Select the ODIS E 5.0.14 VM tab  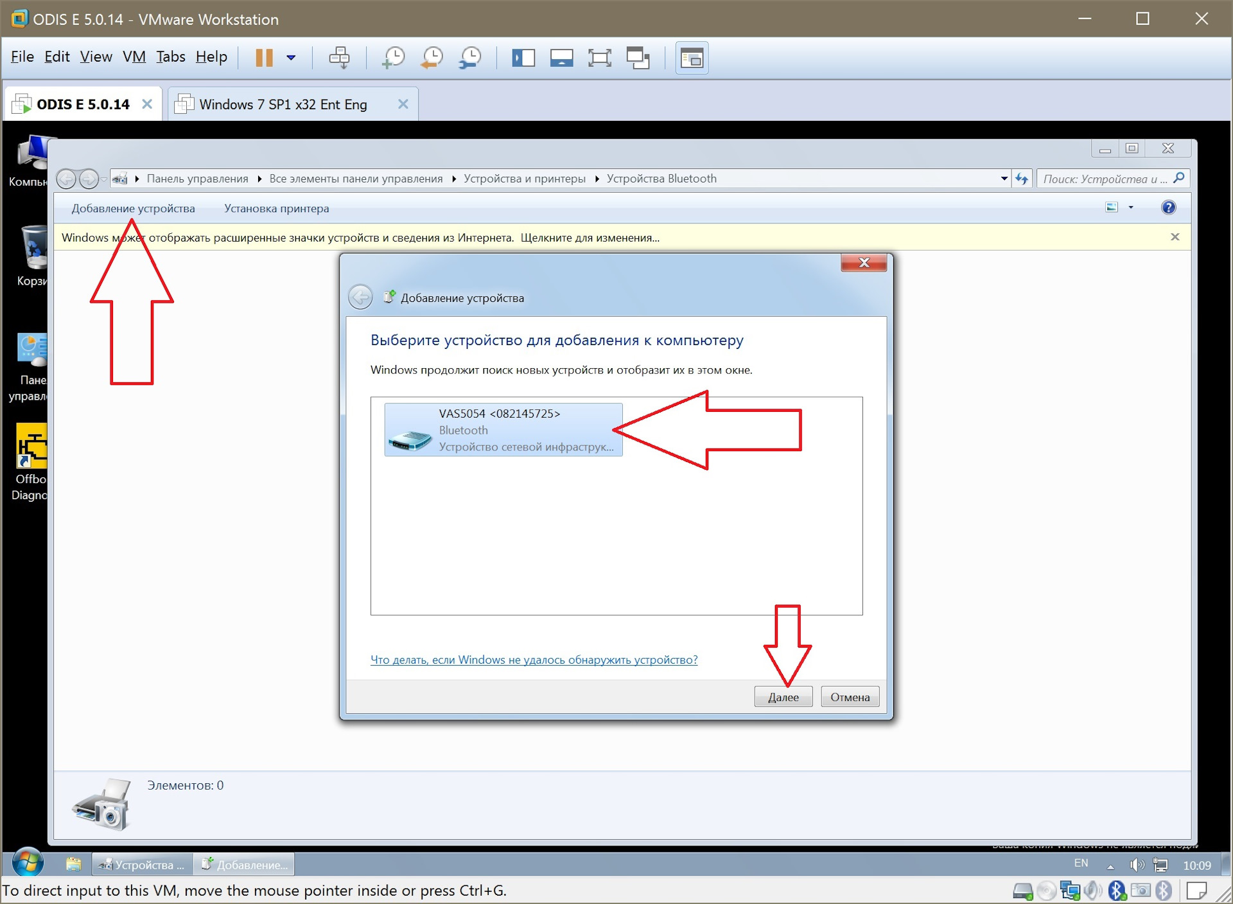coord(82,103)
